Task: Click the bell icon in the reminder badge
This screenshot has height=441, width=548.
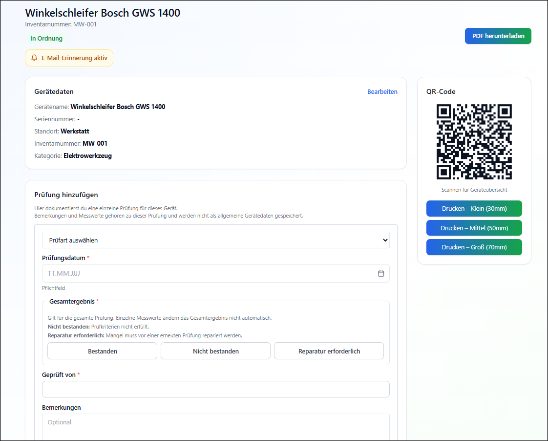Action: (34, 58)
